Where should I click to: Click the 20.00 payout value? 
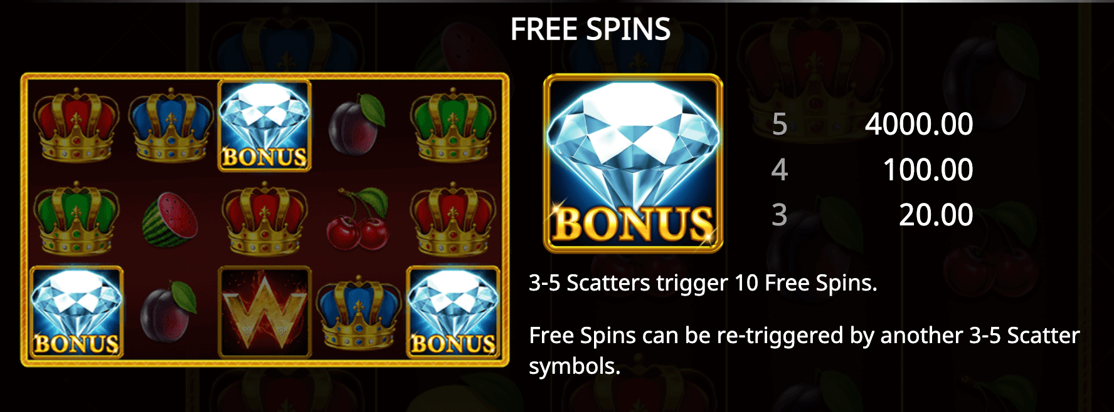pos(936,215)
